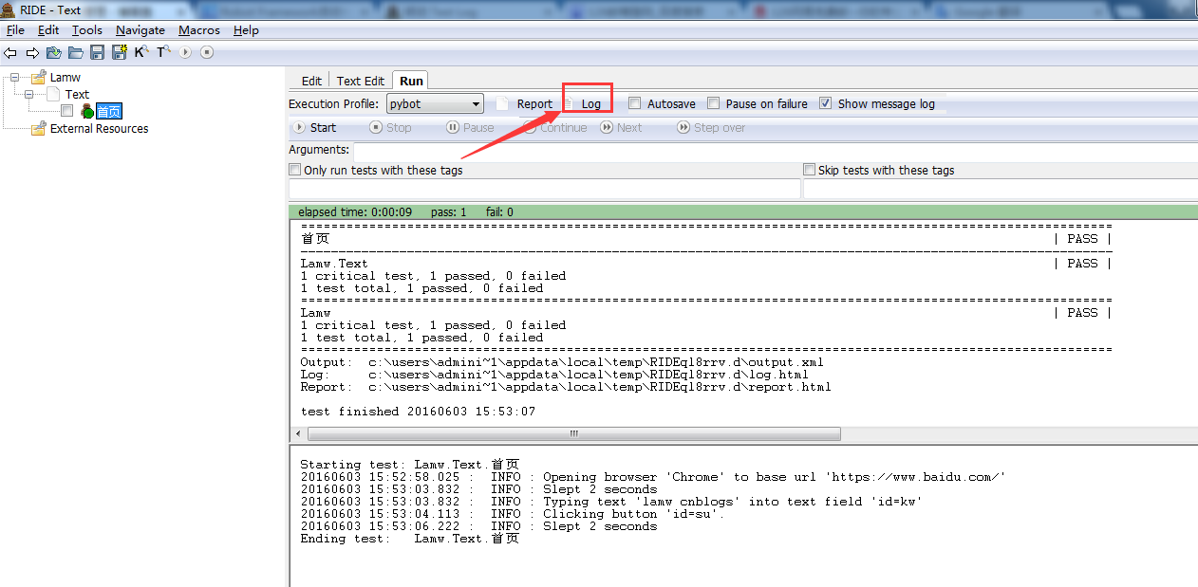Tick the checkbox beside the 首页 test case
This screenshot has height=587, width=1198.
(x=66, y=111)
